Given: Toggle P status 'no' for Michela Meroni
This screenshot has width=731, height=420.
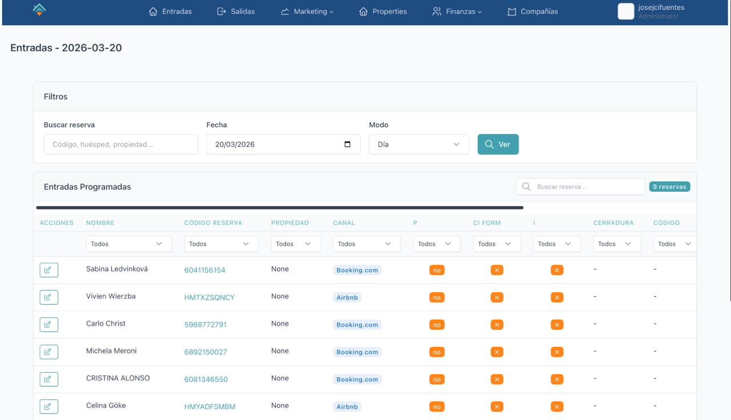Looking at the screenshot, I should 437,352.
